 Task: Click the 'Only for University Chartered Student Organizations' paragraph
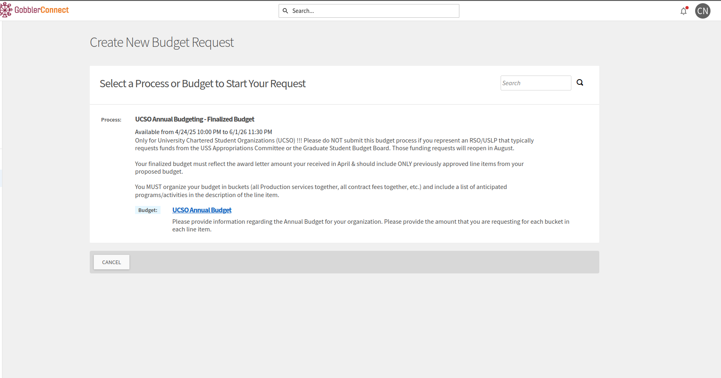coord(334,144)
